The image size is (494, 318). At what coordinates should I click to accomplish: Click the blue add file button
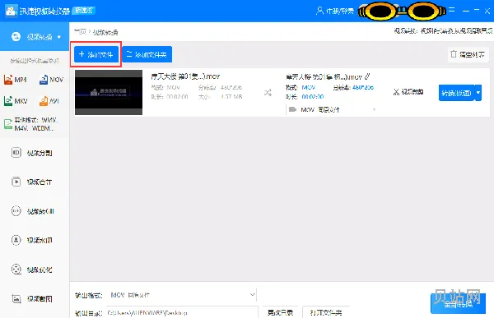(x=96, y=54)
